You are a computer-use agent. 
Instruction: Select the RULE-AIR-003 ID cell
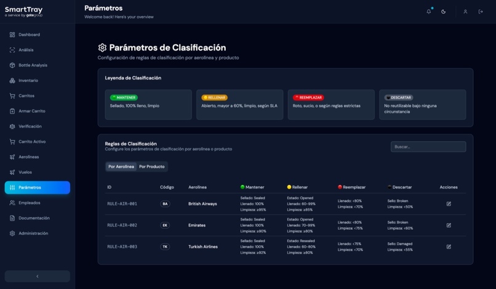tap(122, 246)
